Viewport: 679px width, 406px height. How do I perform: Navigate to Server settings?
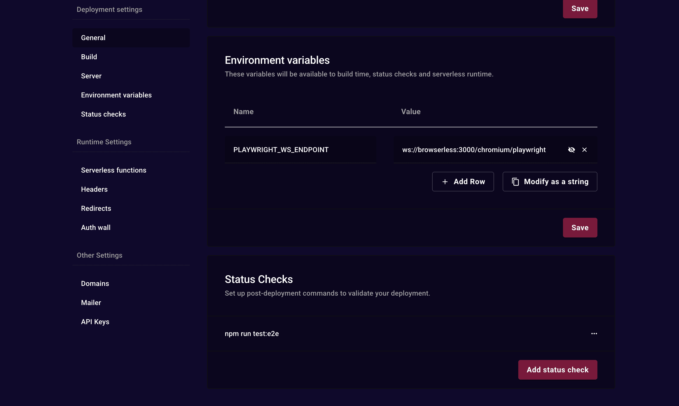coord(91,76)
